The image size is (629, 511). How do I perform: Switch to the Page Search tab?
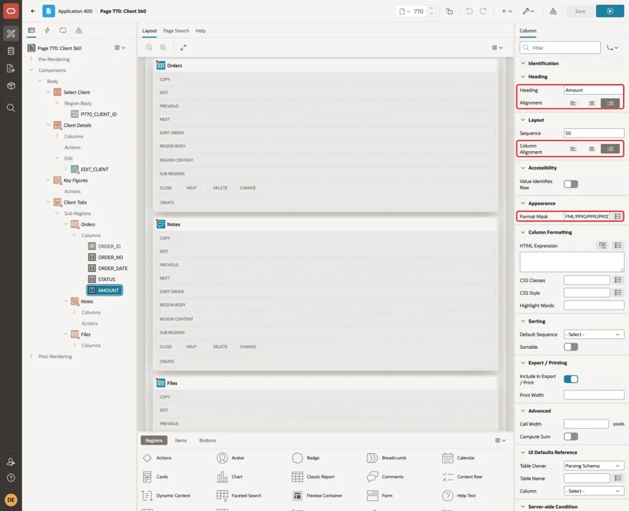point(176,31)
